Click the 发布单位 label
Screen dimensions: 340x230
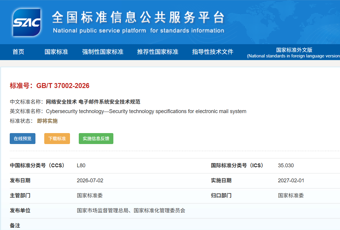[20, 211]
